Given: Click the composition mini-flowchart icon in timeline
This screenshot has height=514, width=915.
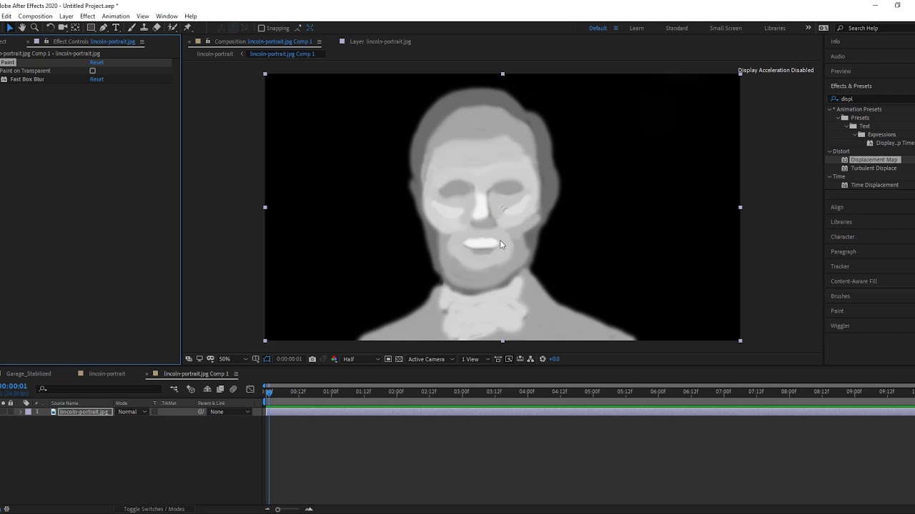Looking at the screenshot, I should pyautogui.click(x=174, y=389).
